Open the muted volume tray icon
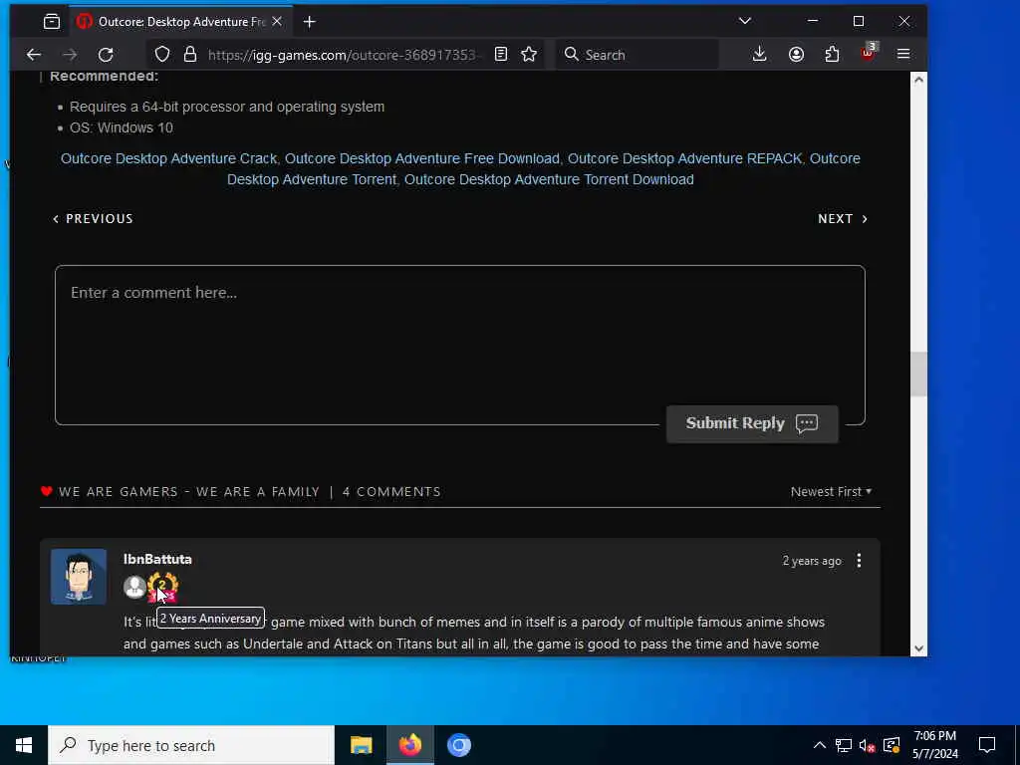 click(868, 745)
